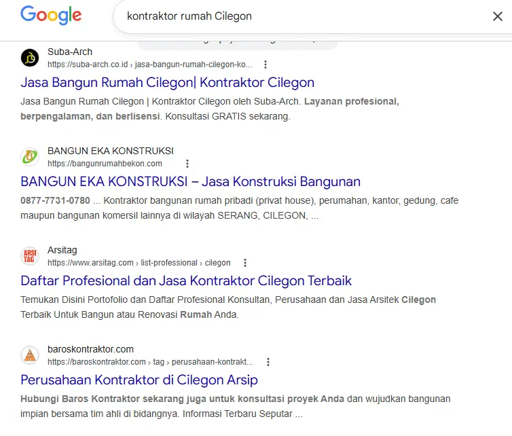Click the snippet text Konsultasi GRATIS sekarang
The image size is (512, 436).
pos(227,116)
